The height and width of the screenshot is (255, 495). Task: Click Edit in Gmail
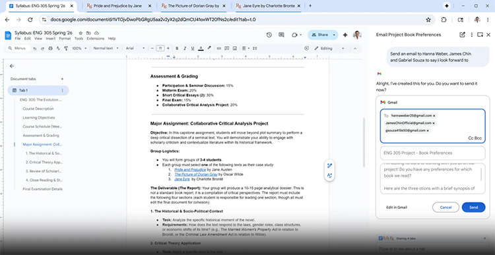[397, 208]
